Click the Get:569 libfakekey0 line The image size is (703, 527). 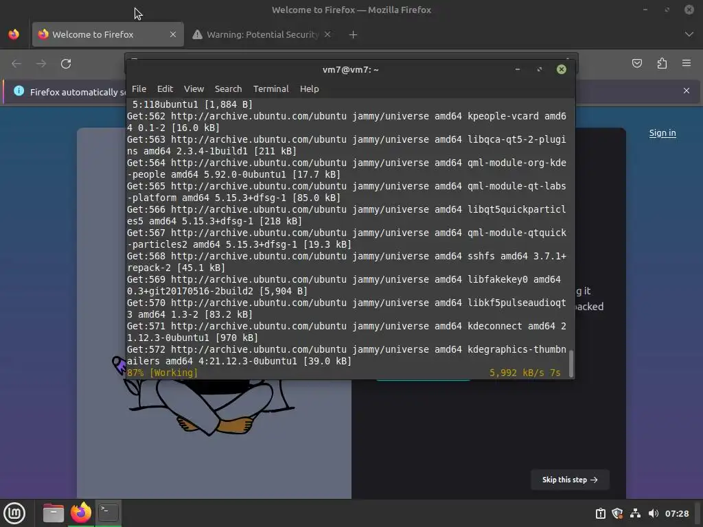(x=347, y=285)
